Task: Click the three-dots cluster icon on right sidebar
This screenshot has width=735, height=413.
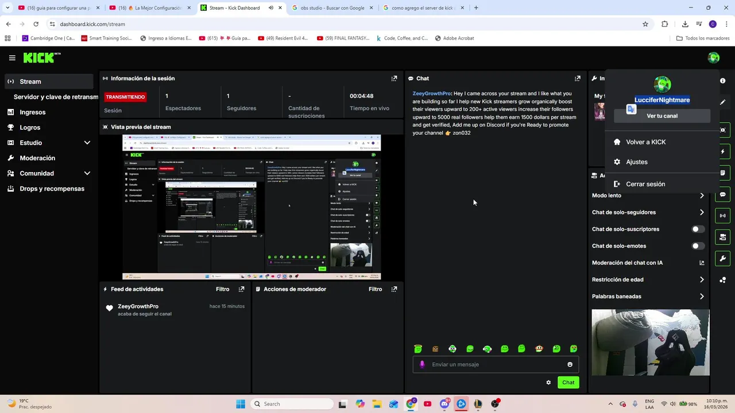Action: (722, 280)
